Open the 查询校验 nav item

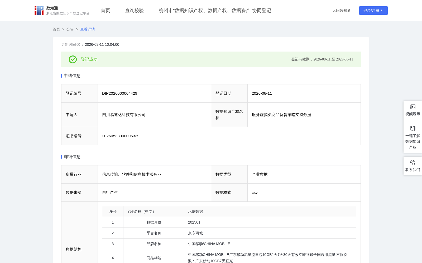click(135, 11)
